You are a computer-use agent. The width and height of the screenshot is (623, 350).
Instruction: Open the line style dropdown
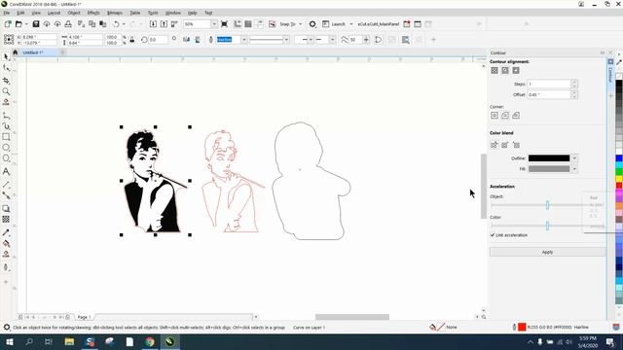[x=286, y=40]
